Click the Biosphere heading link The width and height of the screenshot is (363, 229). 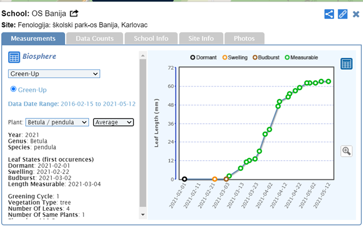[40, 57]
